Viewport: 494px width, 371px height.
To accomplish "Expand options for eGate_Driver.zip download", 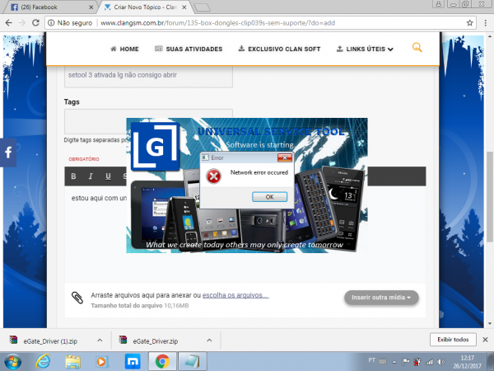I will 209,340.
